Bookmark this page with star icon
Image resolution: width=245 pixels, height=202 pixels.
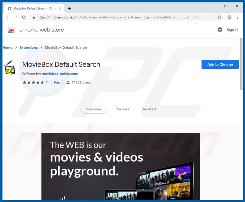tap(219, 17)
